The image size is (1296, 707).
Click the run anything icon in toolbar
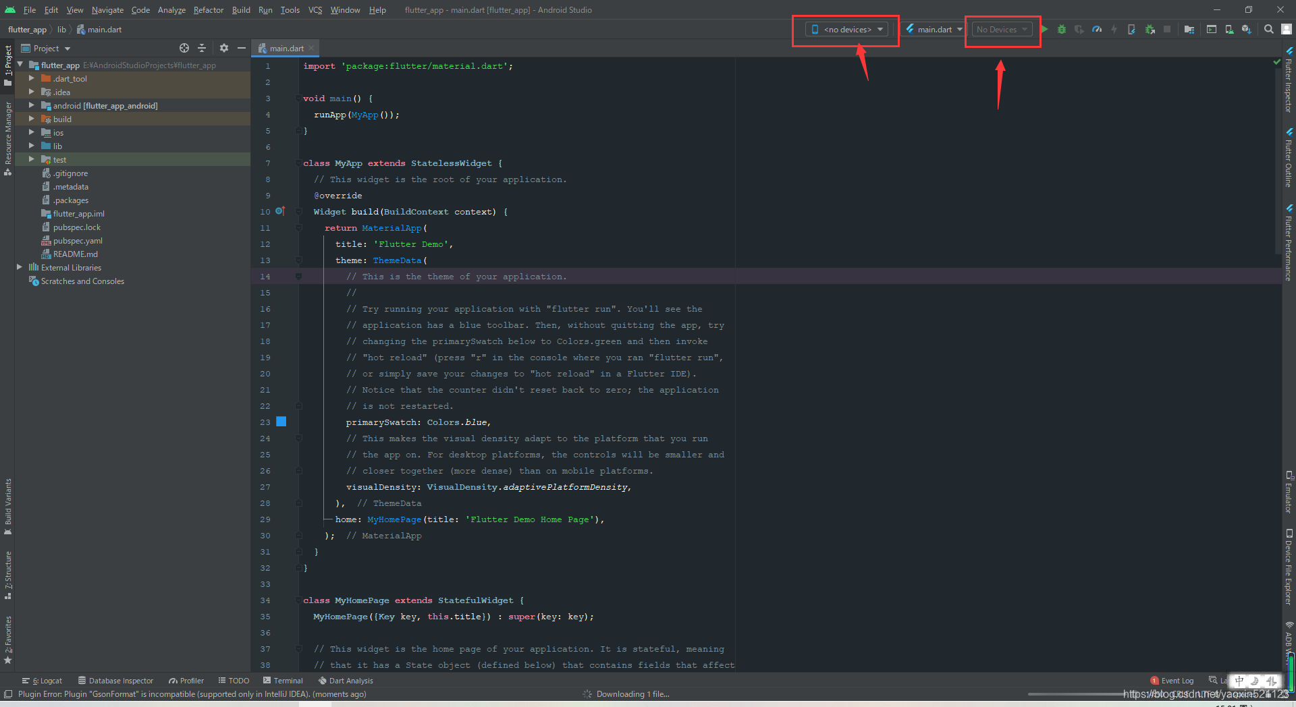[x=1212, y=29]
